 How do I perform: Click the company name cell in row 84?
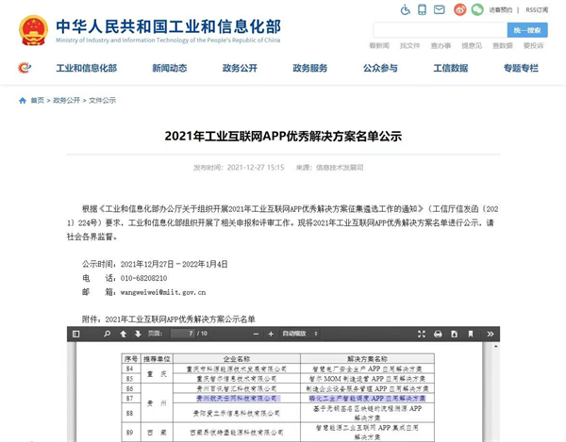(x=237, y=368)
